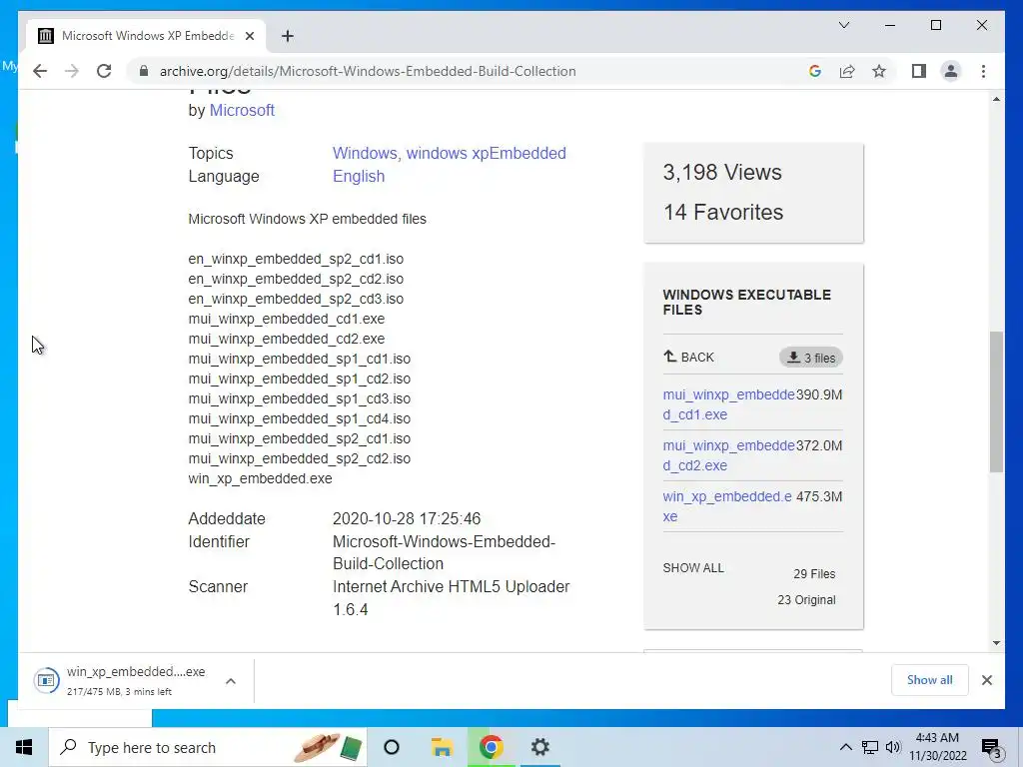Share this page using the share icon

coord(847,71)
